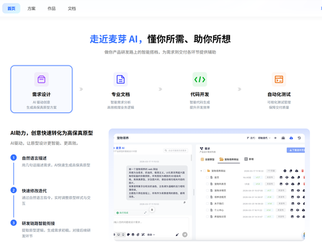The width and height of the screenshot is (322, 242).
Task: Click the 走近麦芽 AI headline
Action: (x=116, y=39)
